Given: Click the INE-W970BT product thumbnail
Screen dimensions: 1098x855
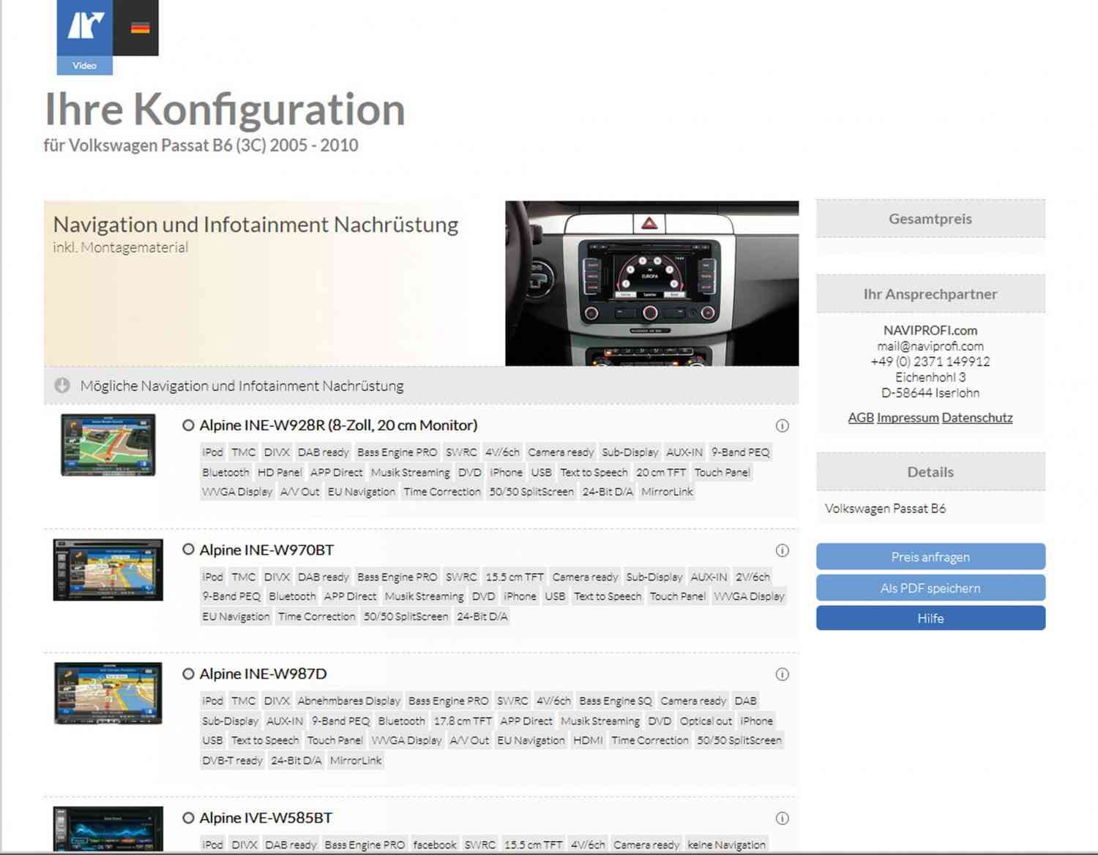Looking at the screenshot, I should coord(108,570).
